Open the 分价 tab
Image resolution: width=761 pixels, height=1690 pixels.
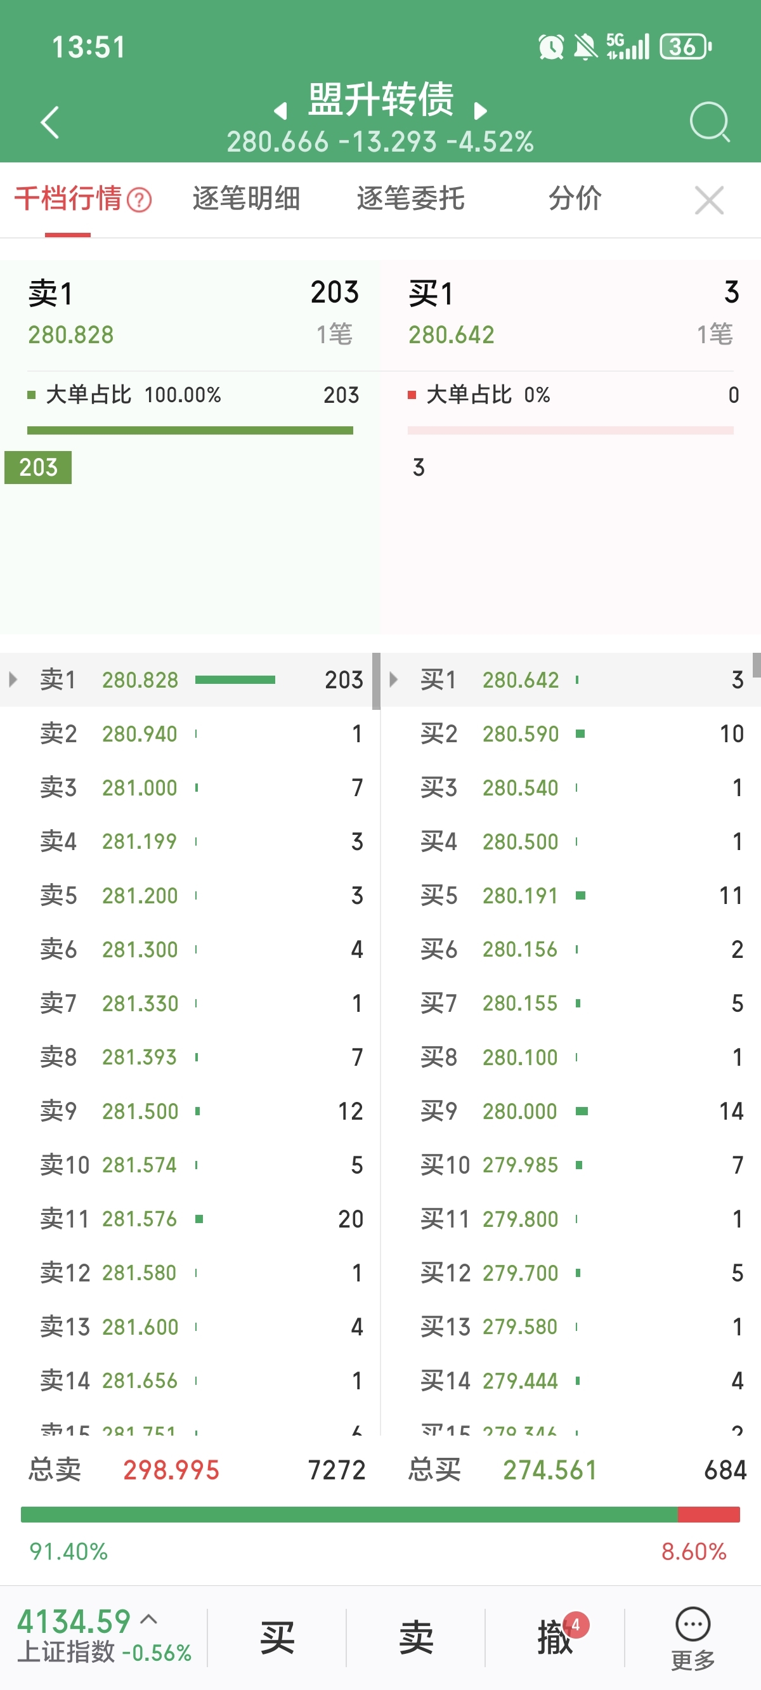tap(575, 199)
